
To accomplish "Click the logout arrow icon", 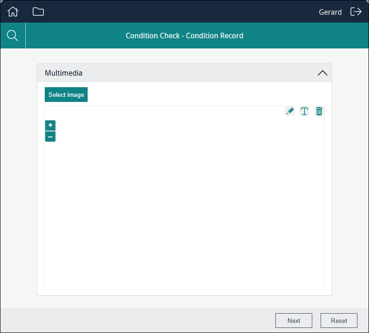I will click(356, 12).
